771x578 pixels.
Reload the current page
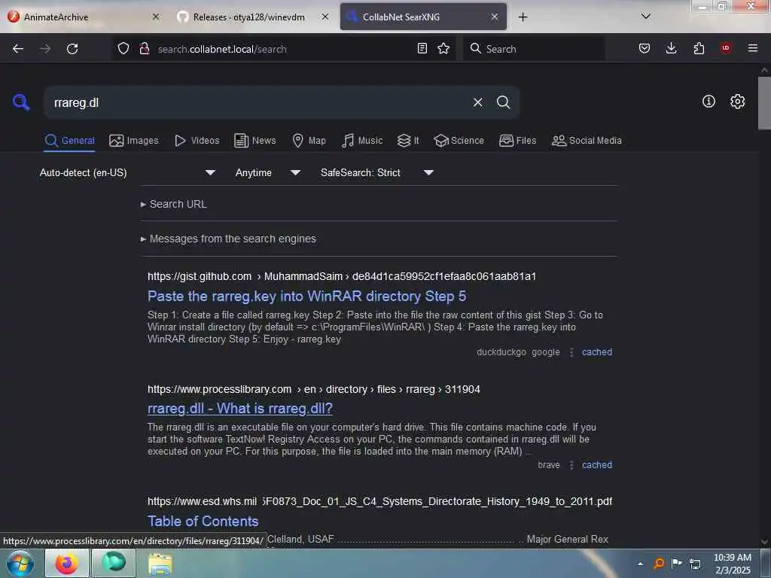coord(72,49)
